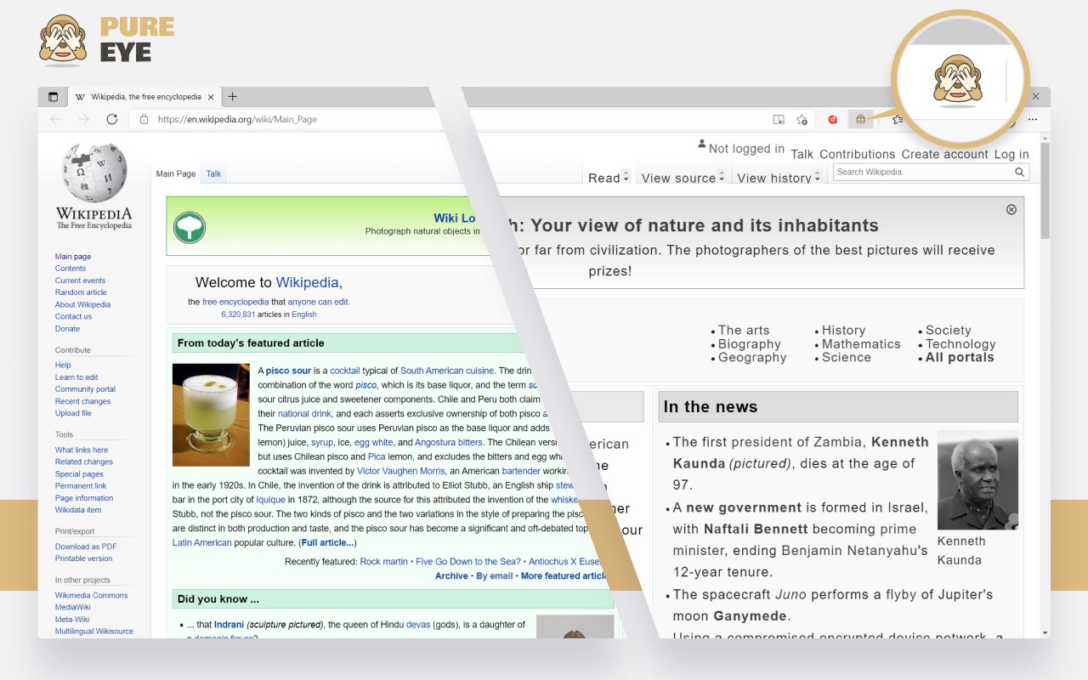Add page to favorites star icon
This screenshot has width=1088, height=680.
(802, 120)
